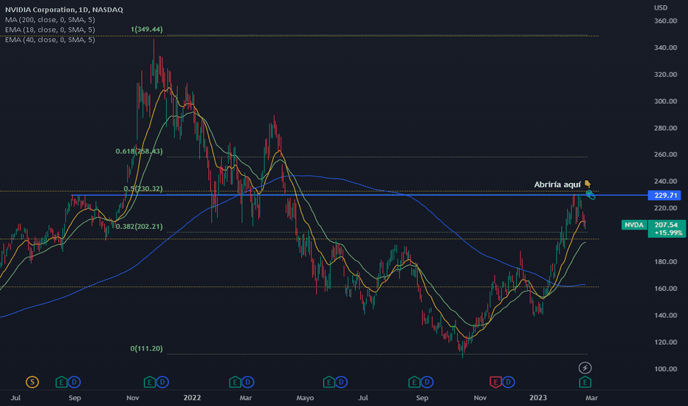688x406 pixels.
Task: Click the 207.54 last price label
Action: coord(666,224)
